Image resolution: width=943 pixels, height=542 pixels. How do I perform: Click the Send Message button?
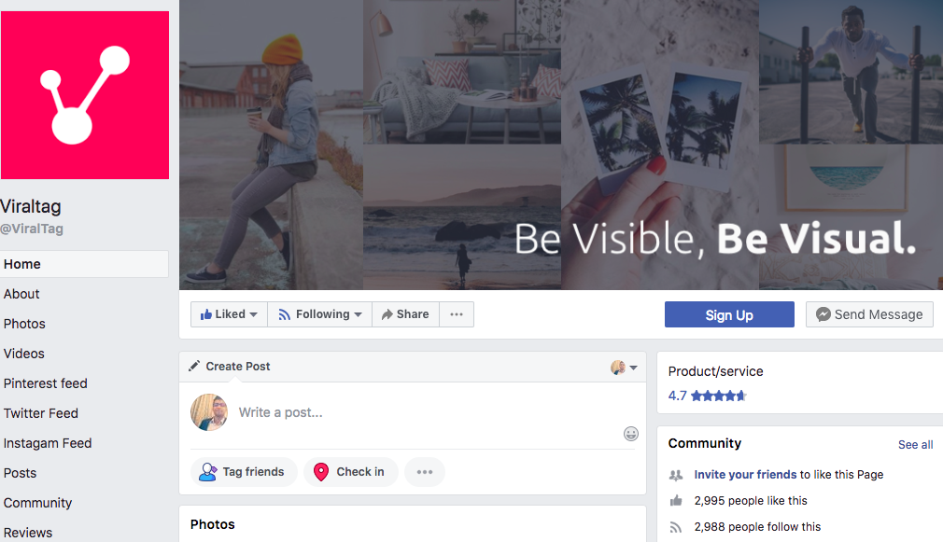coord(869,314)
